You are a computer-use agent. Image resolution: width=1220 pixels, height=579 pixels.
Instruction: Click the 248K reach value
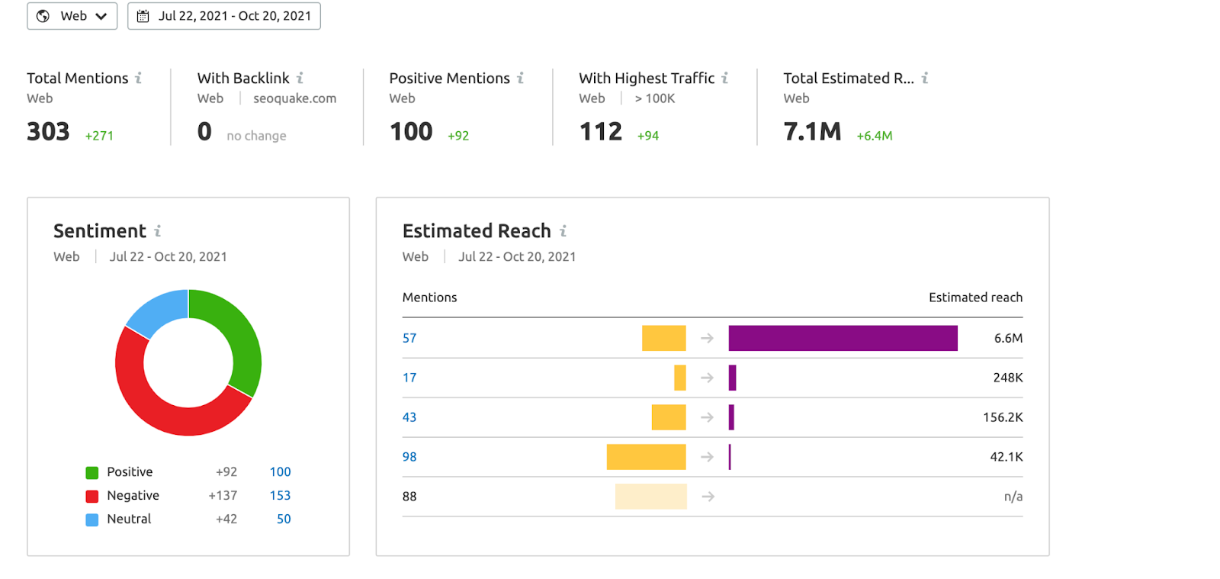pyautogui.click(x=1008, y=378)
